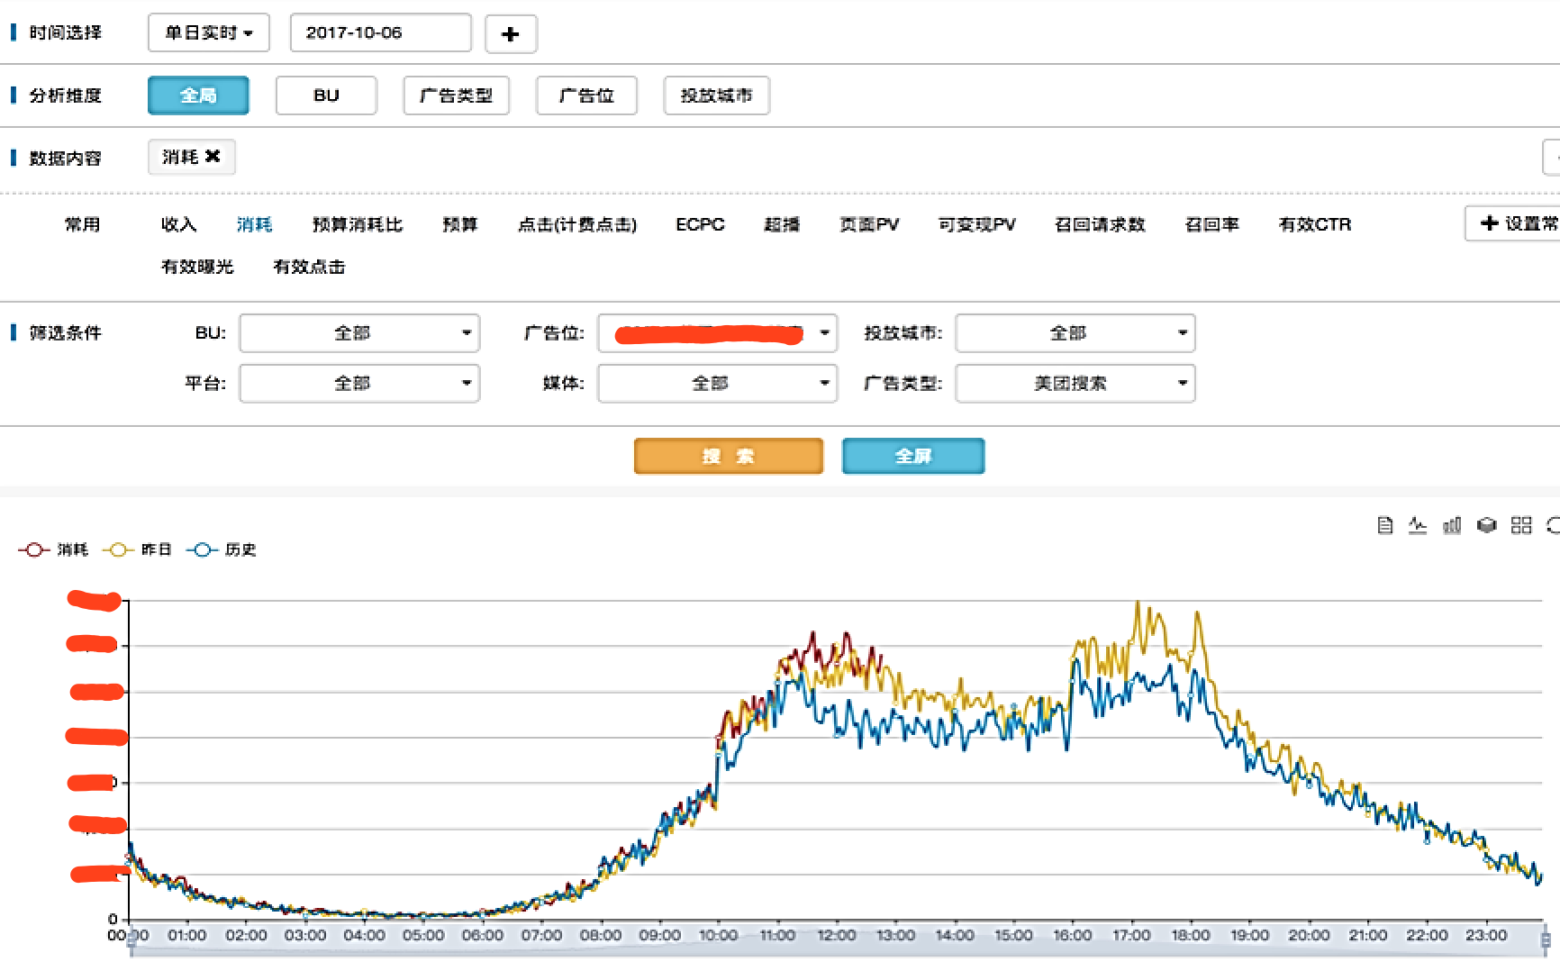Open the 单日实时 time mode dropdown
This screenshot has width=1560, height=971.
pyautogui.click(x=208, y=33)
